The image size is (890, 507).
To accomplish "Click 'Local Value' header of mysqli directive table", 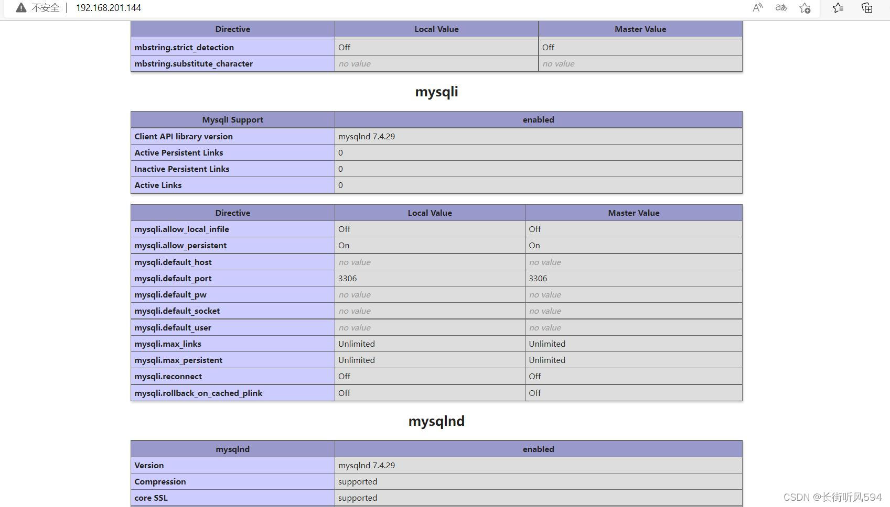I will click(x=430, y=213).
